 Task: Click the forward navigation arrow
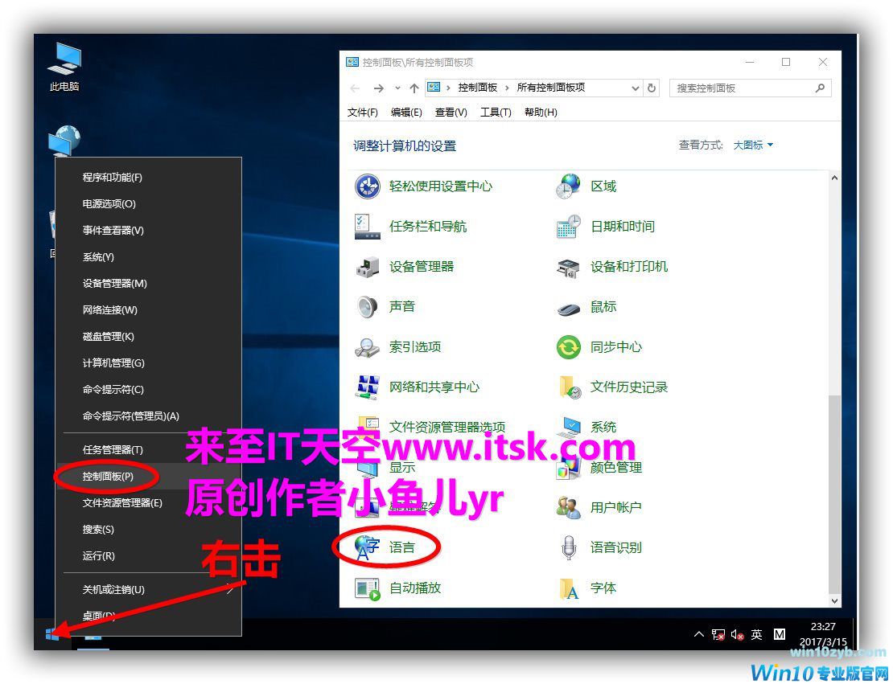[379, 88]
